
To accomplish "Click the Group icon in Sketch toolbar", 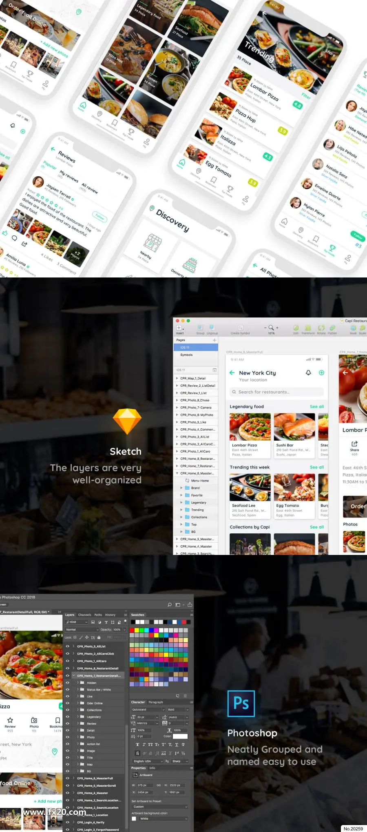I will (200, 328).
